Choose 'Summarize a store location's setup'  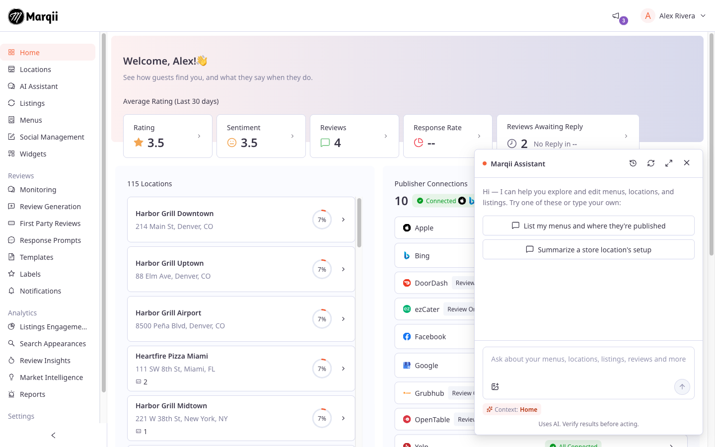point(588,249)
